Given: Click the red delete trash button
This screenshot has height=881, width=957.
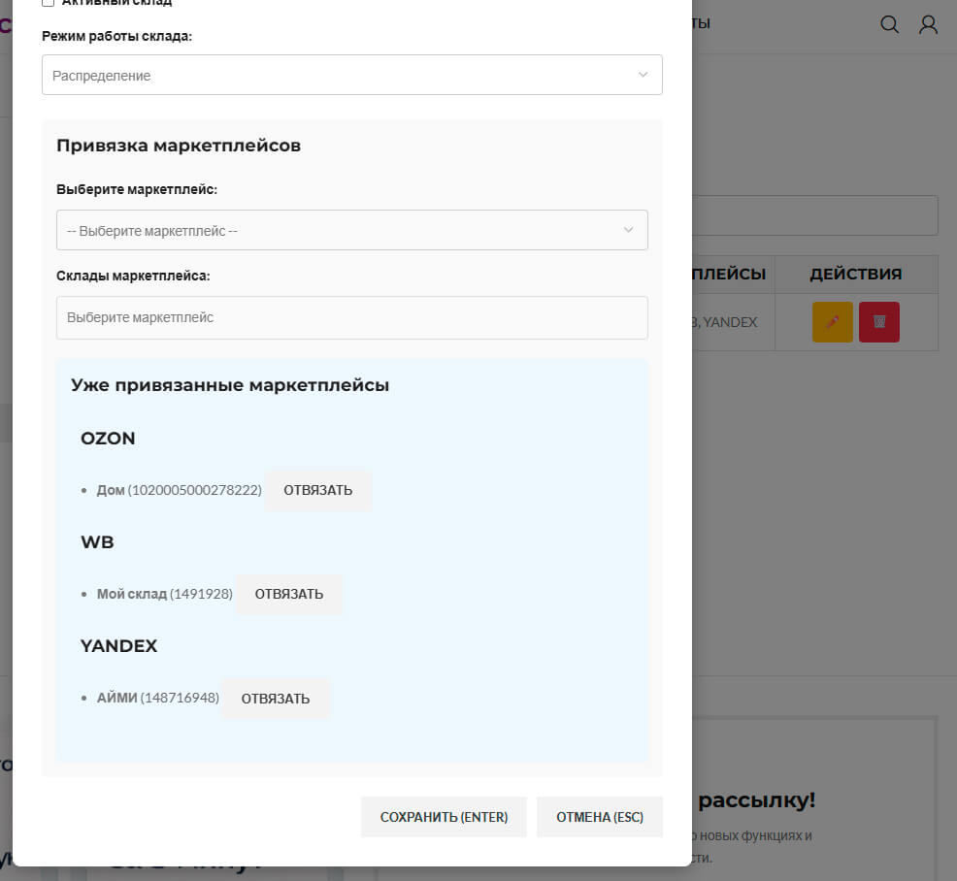Looking at the screenshot, I should pos(879,321).
